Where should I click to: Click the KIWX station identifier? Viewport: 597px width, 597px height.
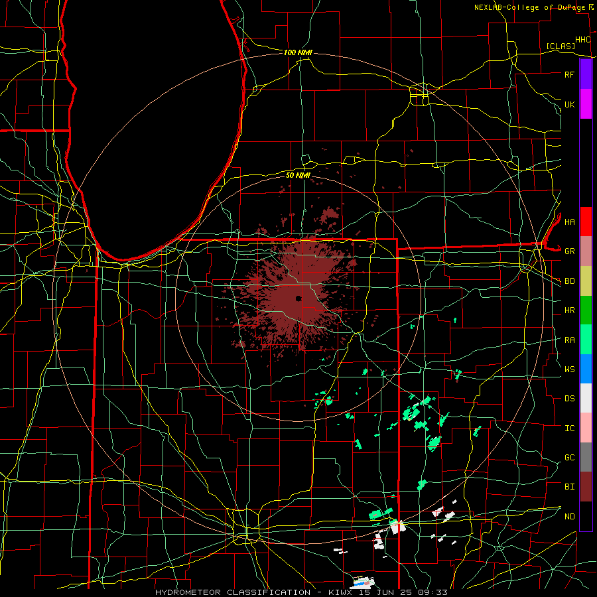pyautogui.click(x=341, y=592)
